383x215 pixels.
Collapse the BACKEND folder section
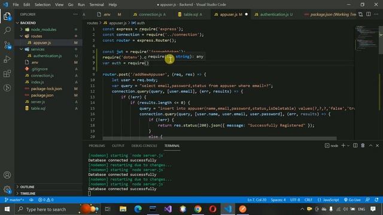pyautogui.click(x=28, y=23)
